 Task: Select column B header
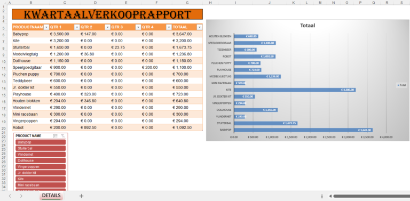point(31,3)
